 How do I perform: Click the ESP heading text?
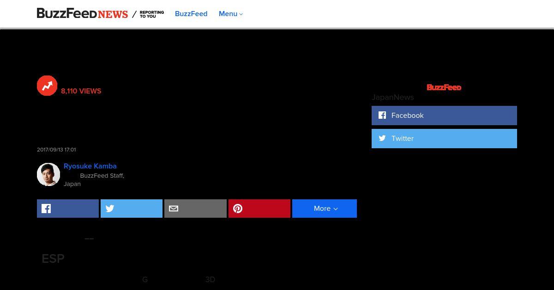click(53, 259)
